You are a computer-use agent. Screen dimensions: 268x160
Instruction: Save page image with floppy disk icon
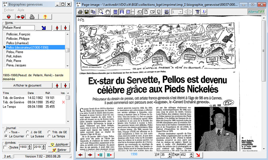point(86,12)
